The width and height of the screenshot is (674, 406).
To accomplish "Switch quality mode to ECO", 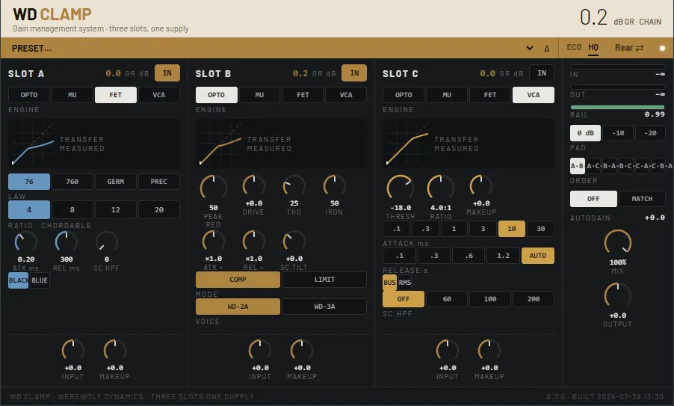I will coord(574,48).
